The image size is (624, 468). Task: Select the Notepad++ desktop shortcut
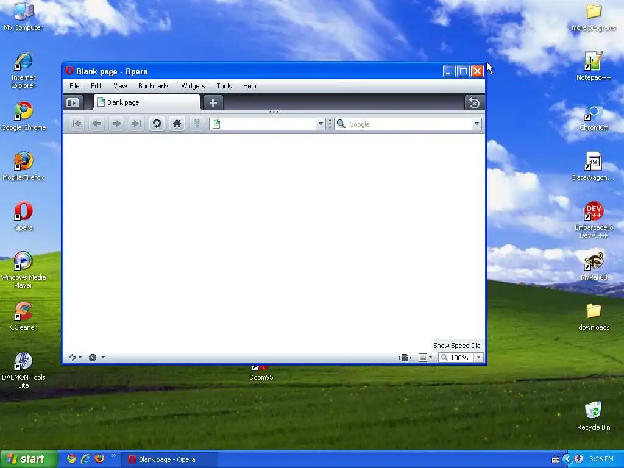[594, 66]
